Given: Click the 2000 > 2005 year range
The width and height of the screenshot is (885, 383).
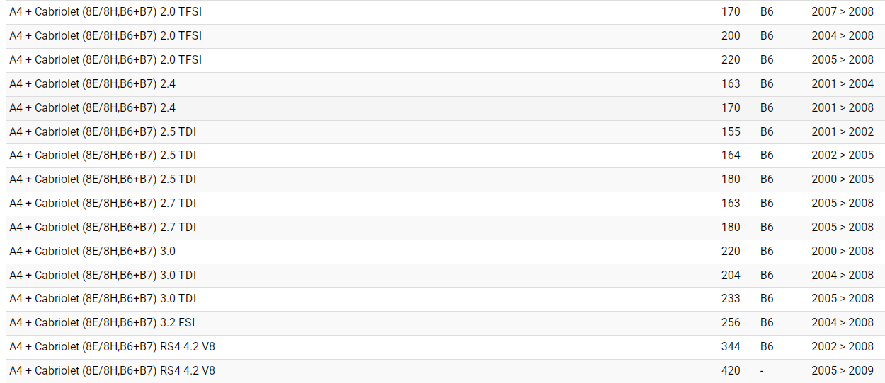Looking at the screenshot, I should [x=843, y=179].
